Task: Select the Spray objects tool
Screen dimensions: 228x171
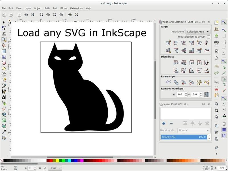Action: click(x=4, y=103)
